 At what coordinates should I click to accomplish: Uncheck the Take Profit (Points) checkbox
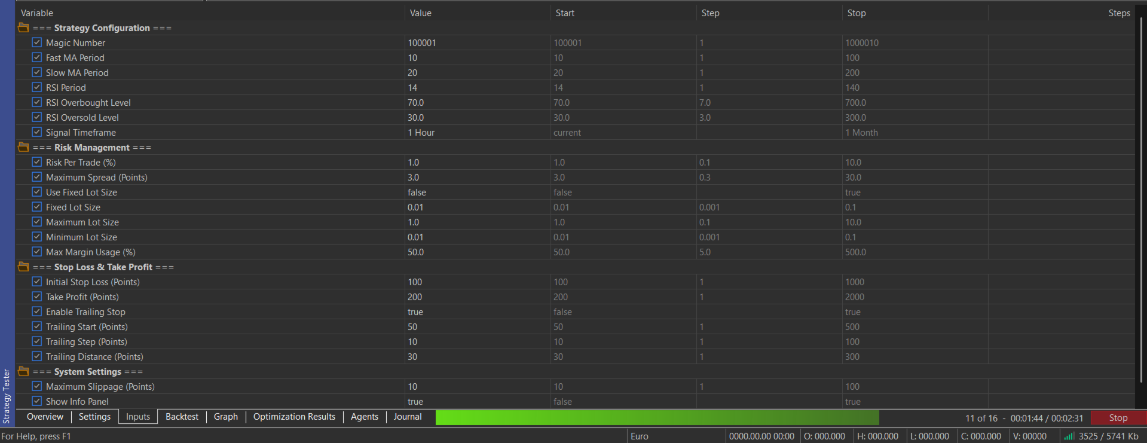37,297
